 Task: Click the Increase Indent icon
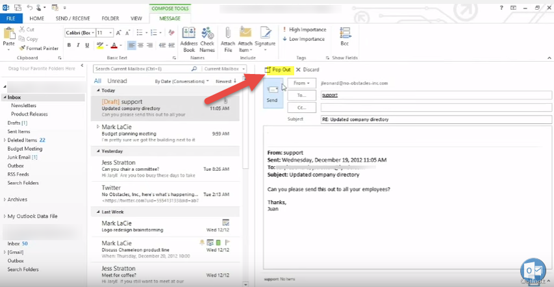click(171, 45)
